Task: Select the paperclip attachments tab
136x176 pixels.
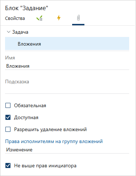Action: click(78, 18)
